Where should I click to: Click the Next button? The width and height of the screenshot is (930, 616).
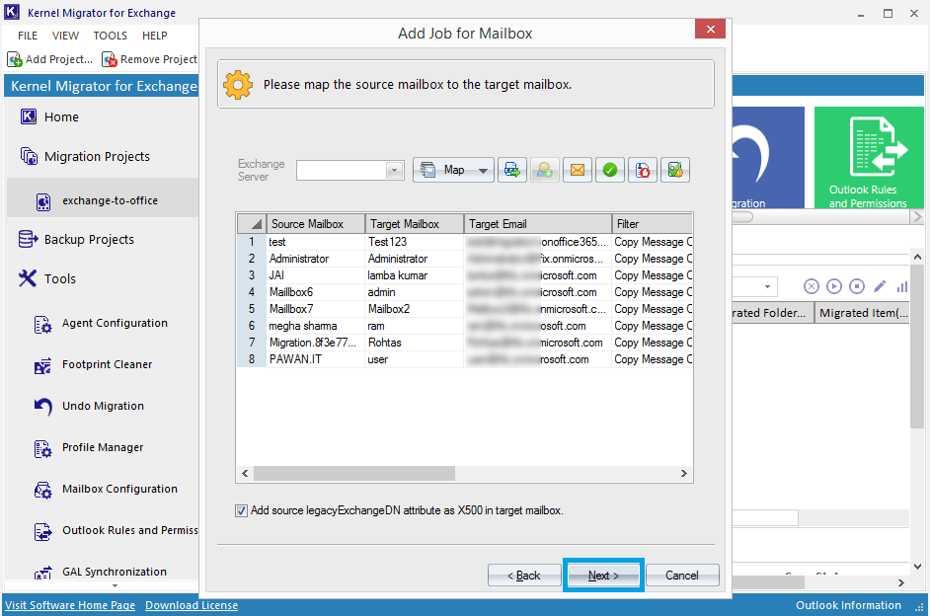(x=603, y=576)
